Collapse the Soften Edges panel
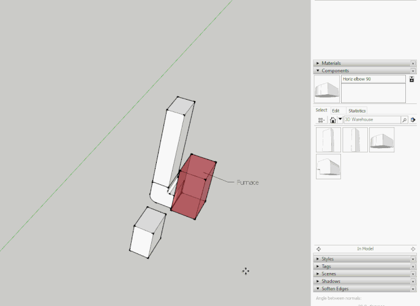 (318, 289)
